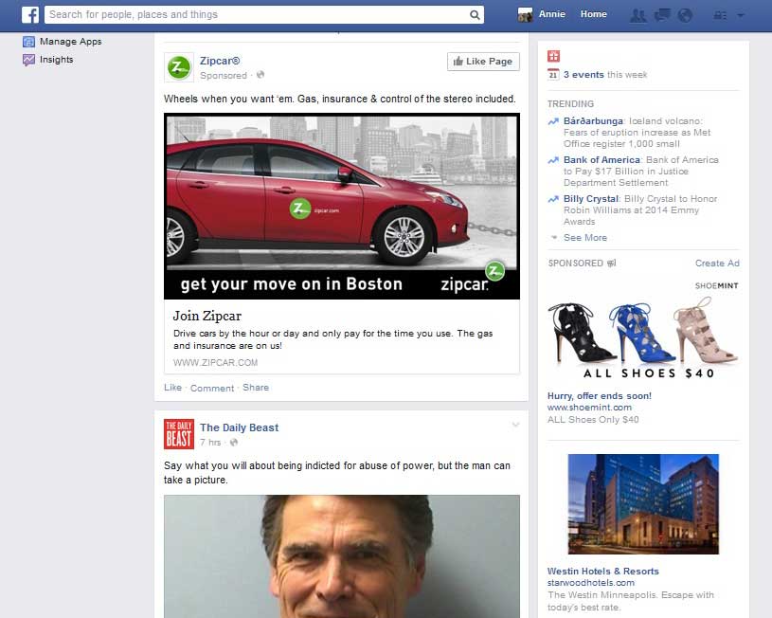The image size is (772, 618).
Task: Click the Like Page button for Zipcar
Action: click(483, 62)
